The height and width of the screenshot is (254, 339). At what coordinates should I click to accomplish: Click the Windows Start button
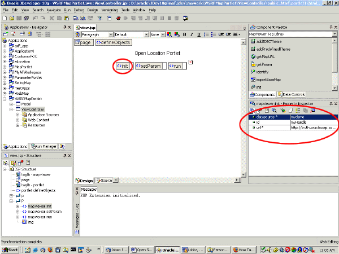tap(11, 250)
